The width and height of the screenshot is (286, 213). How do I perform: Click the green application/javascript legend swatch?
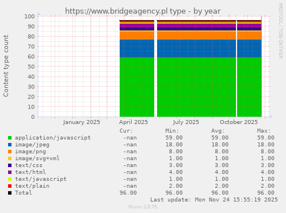click(x=10, y=138)
